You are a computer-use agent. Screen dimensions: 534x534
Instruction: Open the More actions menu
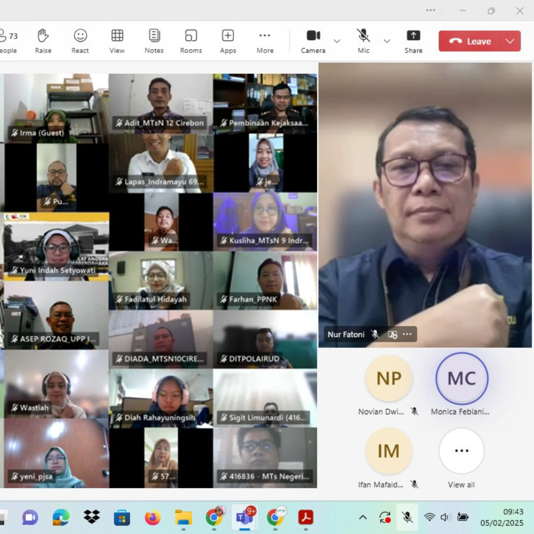(265, 41)
